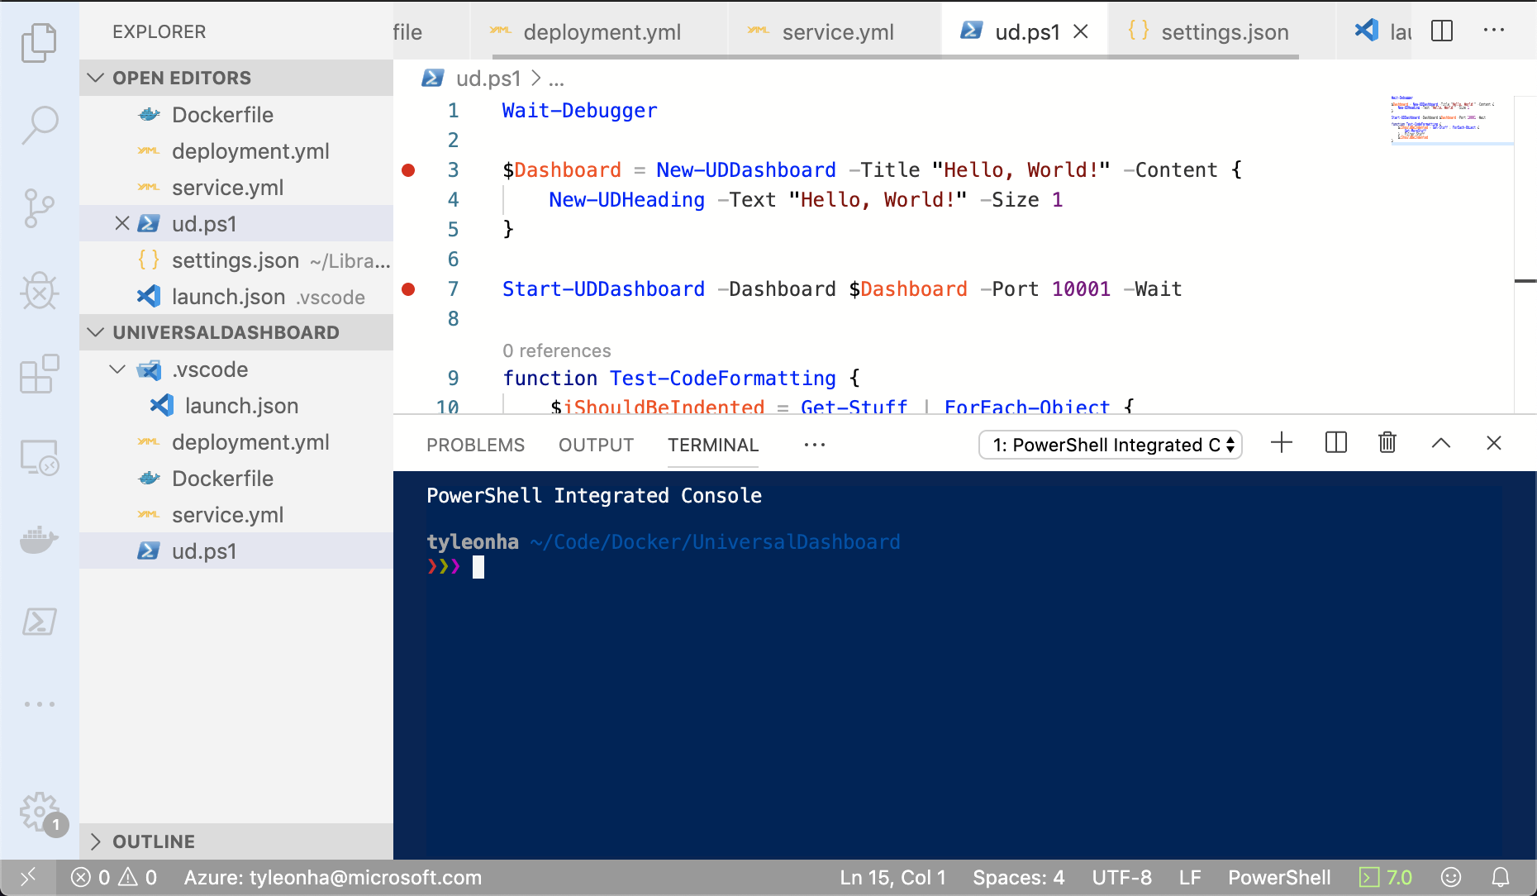Open the Search view in activity bar
1537x896 pixels.
click(x=39, y=125)
